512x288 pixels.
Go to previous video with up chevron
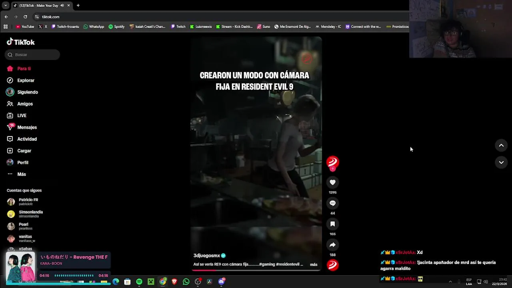pyautogui.click(x=501, y=146)
